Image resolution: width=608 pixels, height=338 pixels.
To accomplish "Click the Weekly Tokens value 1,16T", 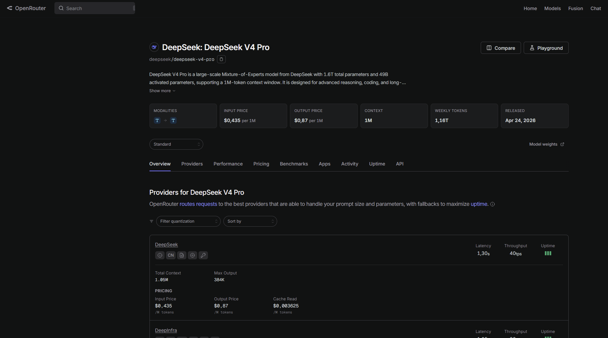I will click(442, 120).
